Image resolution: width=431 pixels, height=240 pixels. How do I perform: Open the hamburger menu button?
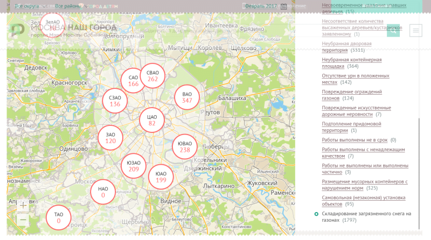click(415, 31)
